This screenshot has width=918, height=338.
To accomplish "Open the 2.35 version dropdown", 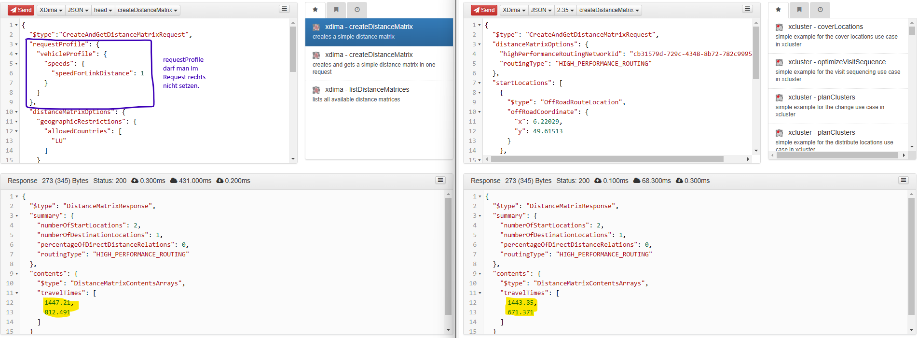I will point(565,10).
